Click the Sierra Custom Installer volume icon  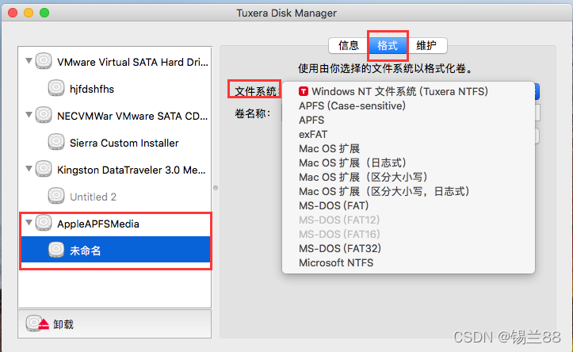coord(56,142)
